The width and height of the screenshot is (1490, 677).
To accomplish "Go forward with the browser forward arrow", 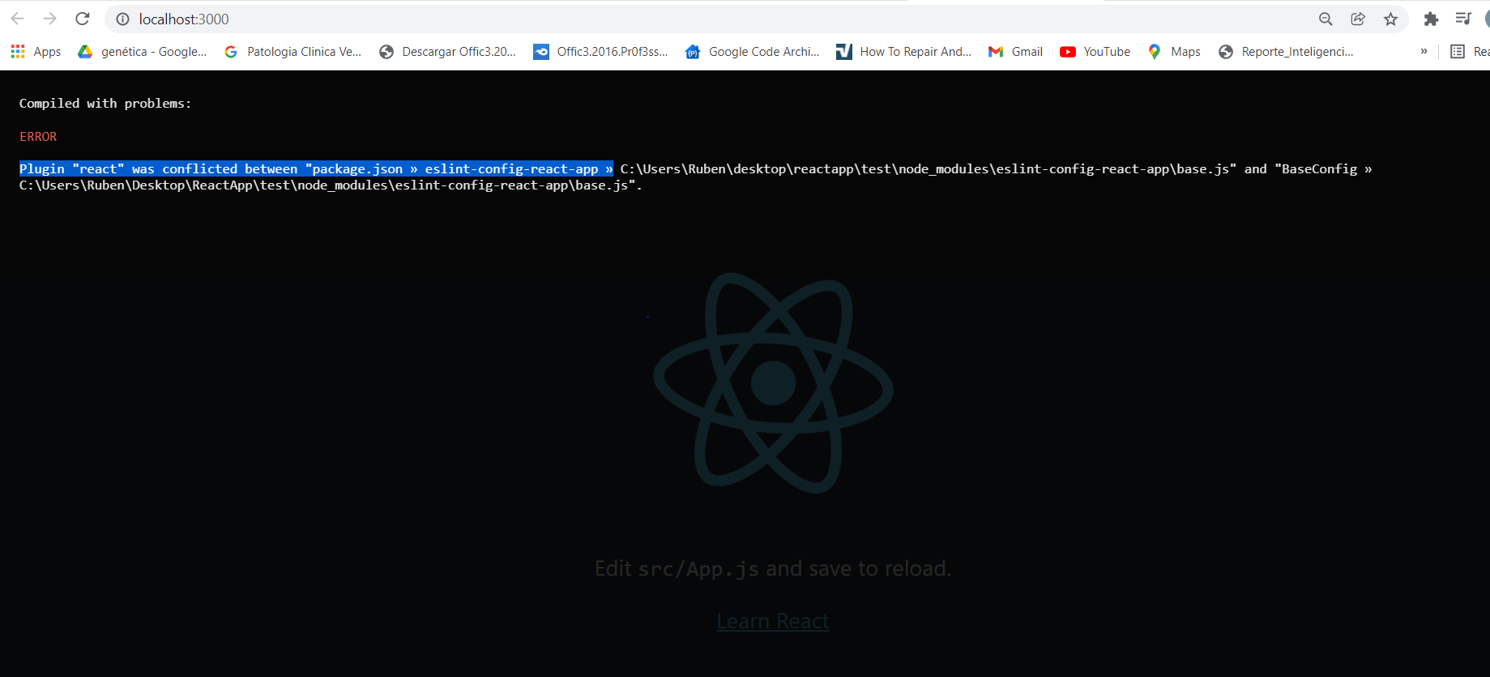I will pos(50,19).
